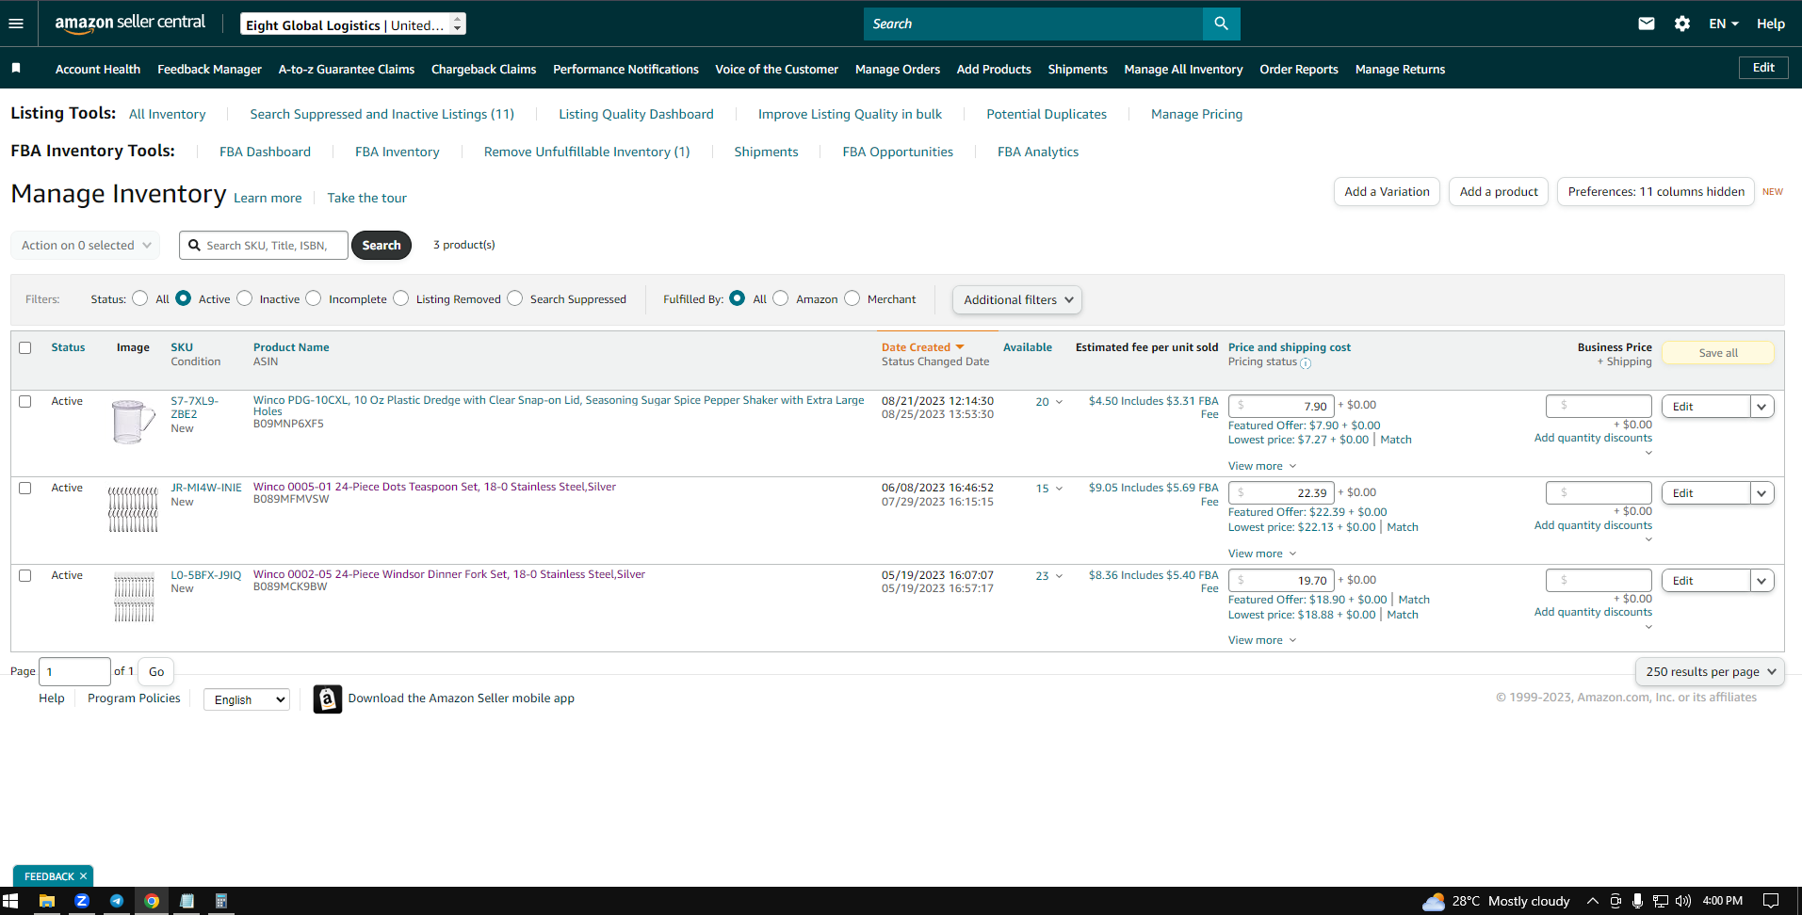Open the English language select in footer
The image size is (1802, 915).
247,699
